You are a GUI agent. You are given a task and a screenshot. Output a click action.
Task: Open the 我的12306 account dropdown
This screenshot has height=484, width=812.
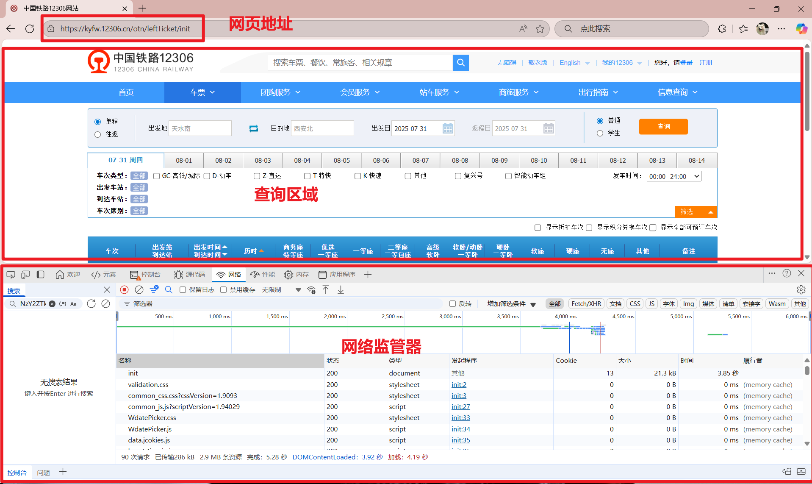(622, 63)
